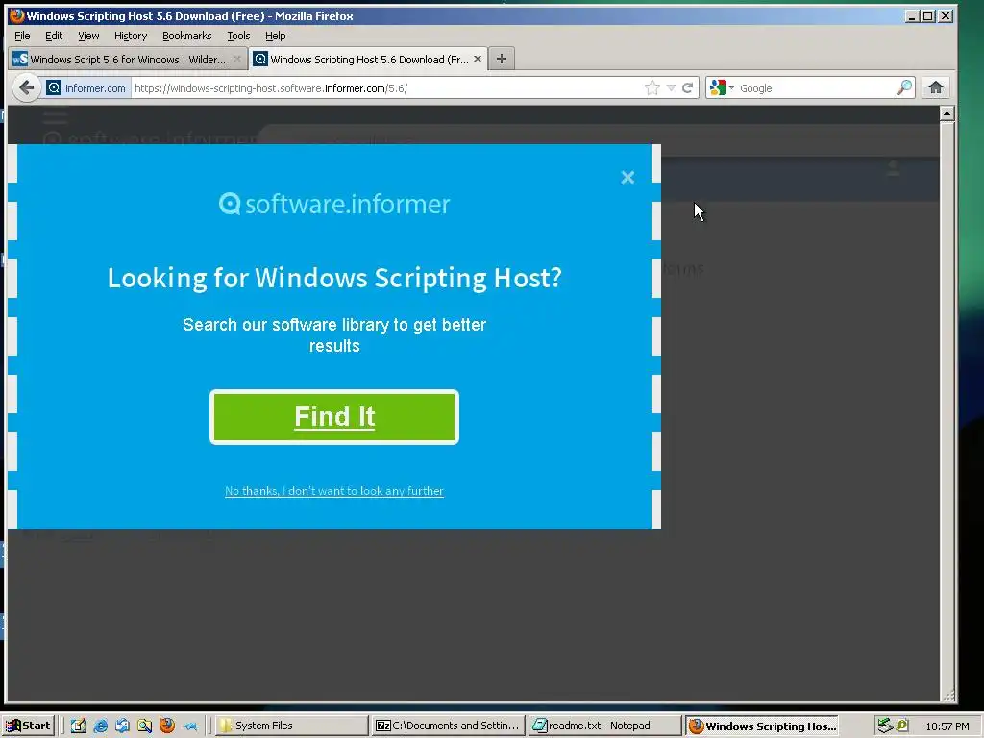984x738 pixels.
Task: Launch Internet Explorer from quick launch
Action: [100, 726]
